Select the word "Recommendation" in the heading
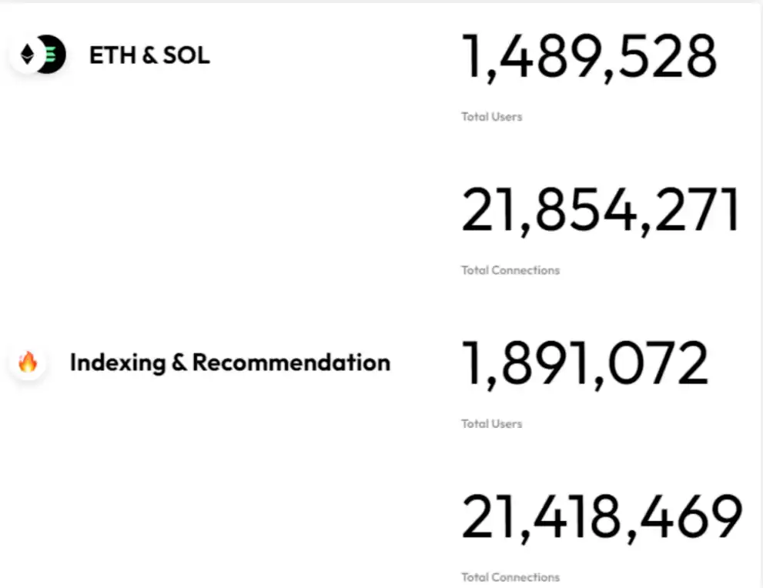 [x=291, y=362]
